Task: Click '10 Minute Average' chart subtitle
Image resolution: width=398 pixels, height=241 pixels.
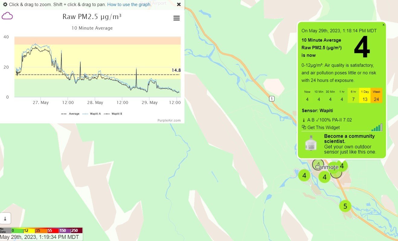Action: pyautogui.click(x=92, y=28)
